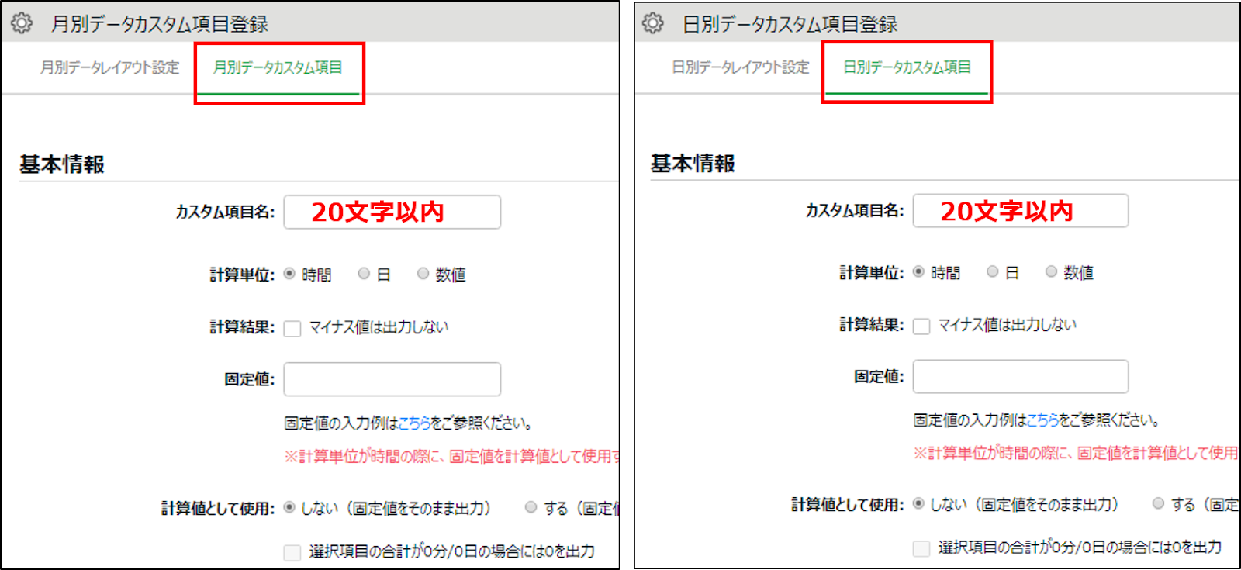The image size is (1241, 570).
Task: Open the こちら link in monthly form
Action: point(414,423)
